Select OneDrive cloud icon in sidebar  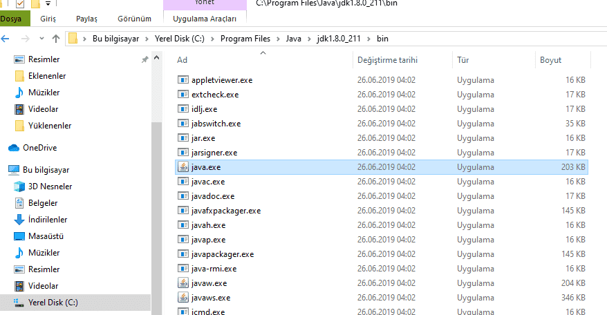14,148
